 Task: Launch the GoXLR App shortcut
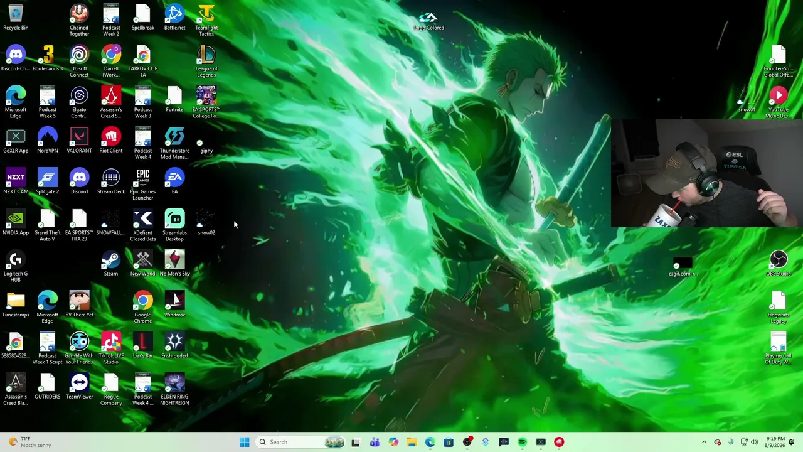(16, 141)
